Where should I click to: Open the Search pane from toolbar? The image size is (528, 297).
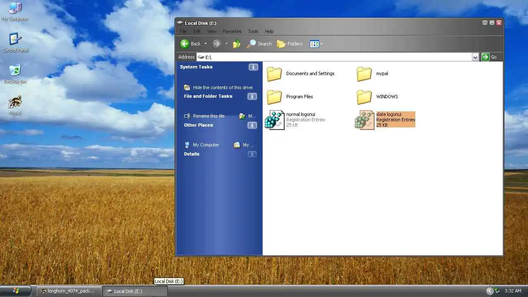point(259,44)
